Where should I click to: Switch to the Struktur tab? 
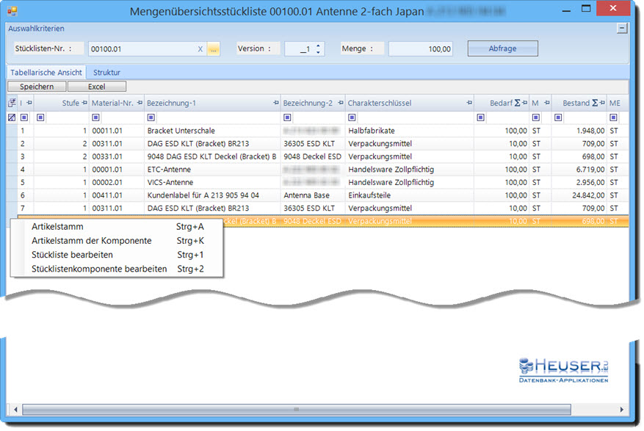click(x=106, y=73)
